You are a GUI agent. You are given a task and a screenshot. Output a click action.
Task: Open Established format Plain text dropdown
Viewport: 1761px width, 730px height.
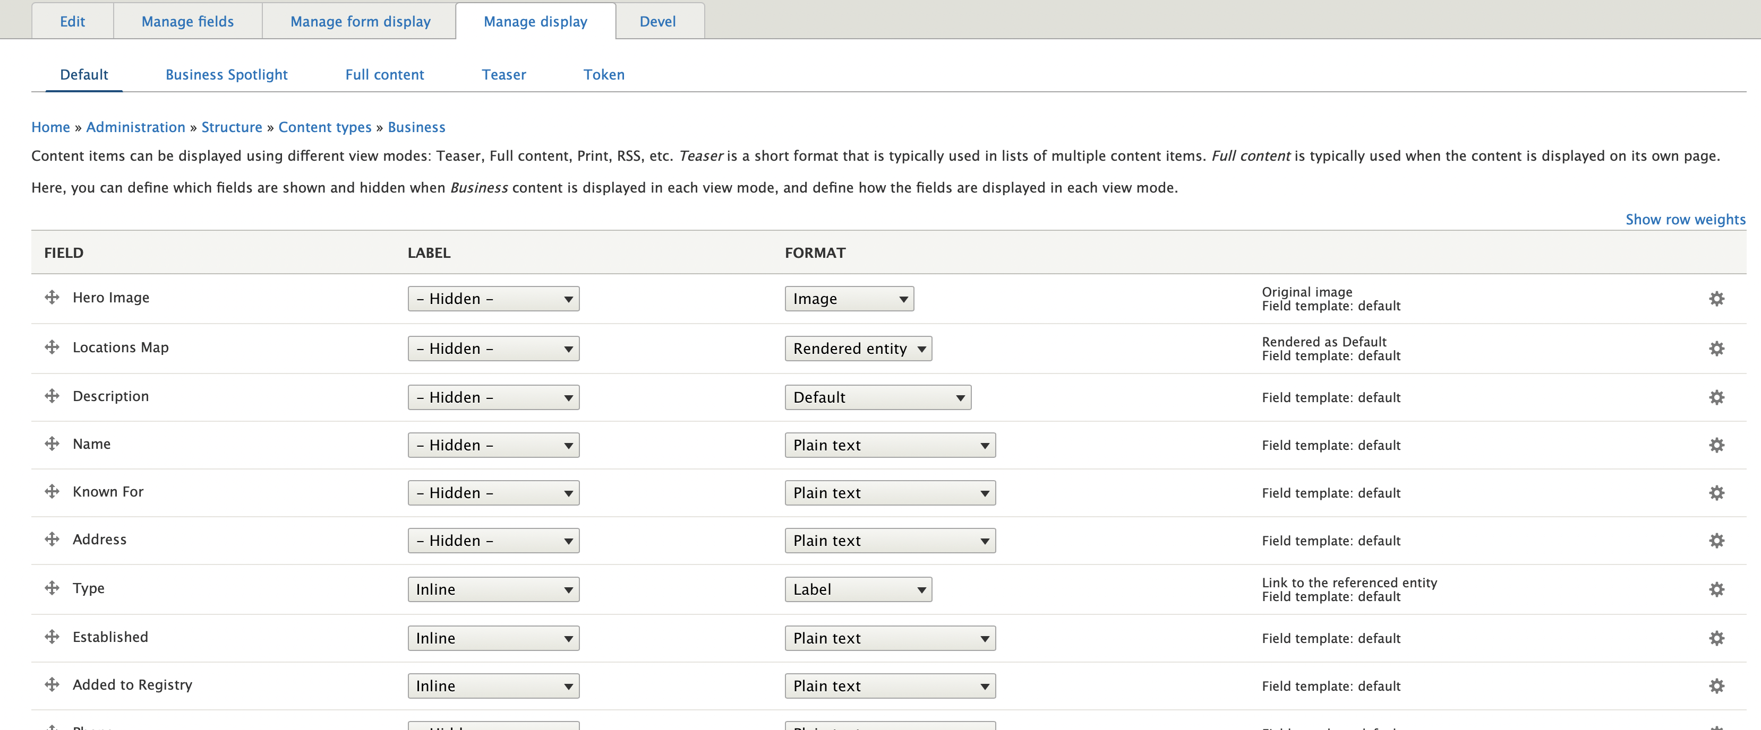[890, 639]
